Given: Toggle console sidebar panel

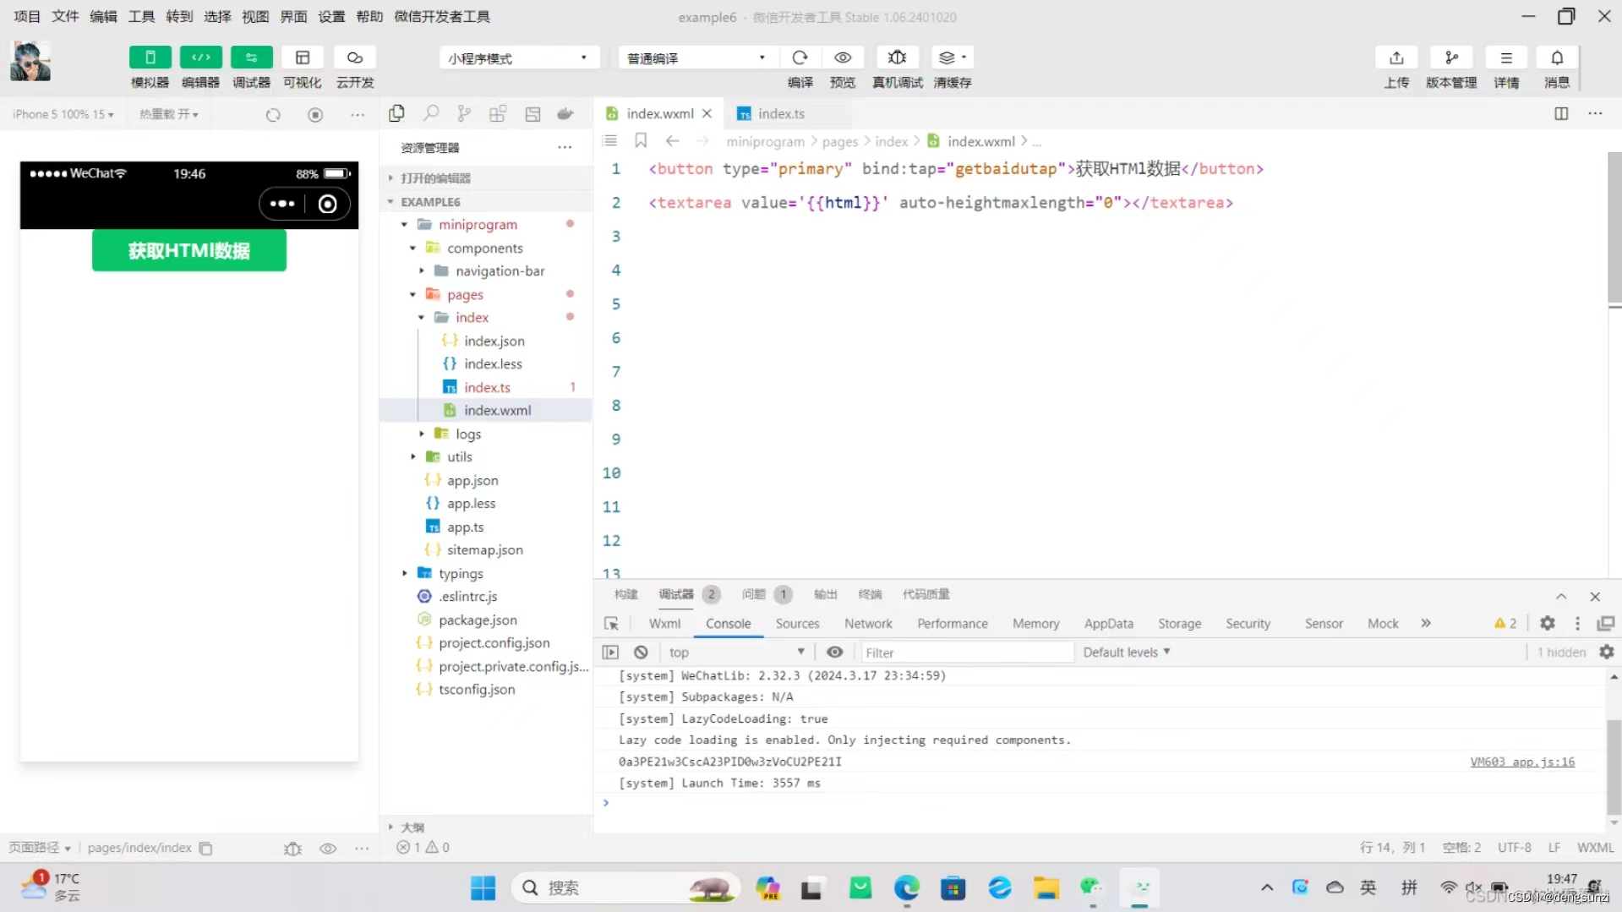Looking at the screenshot, I should pyautogui.click(x=610, y=653).
